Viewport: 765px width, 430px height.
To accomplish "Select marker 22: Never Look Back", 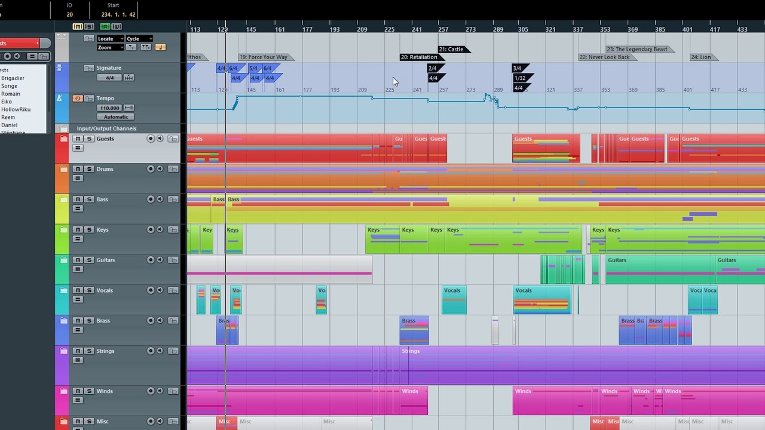I will [607, 57].
